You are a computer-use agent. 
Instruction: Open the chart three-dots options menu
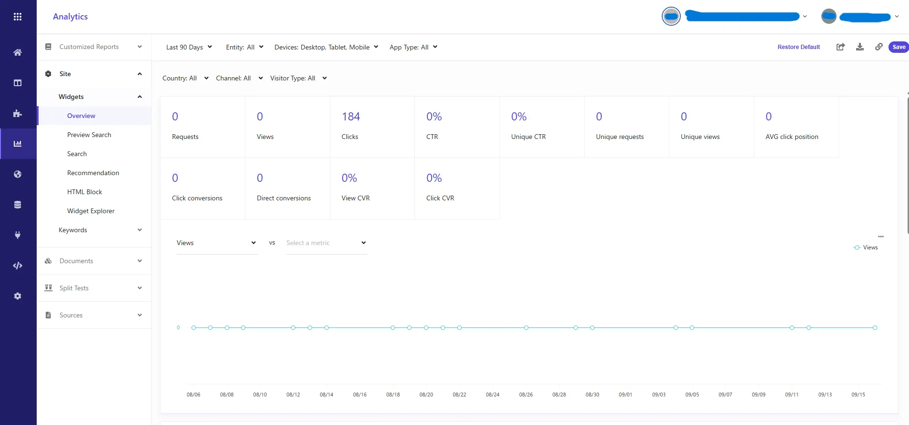click(881, 237)
